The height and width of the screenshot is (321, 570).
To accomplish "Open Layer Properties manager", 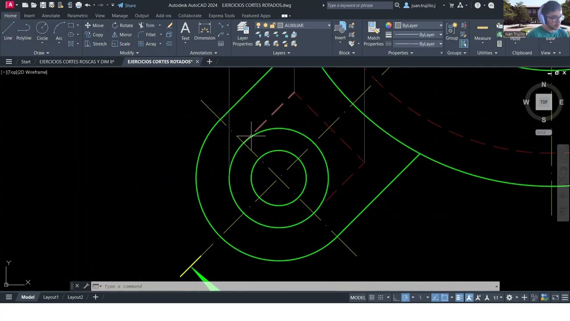I will 243,34.
